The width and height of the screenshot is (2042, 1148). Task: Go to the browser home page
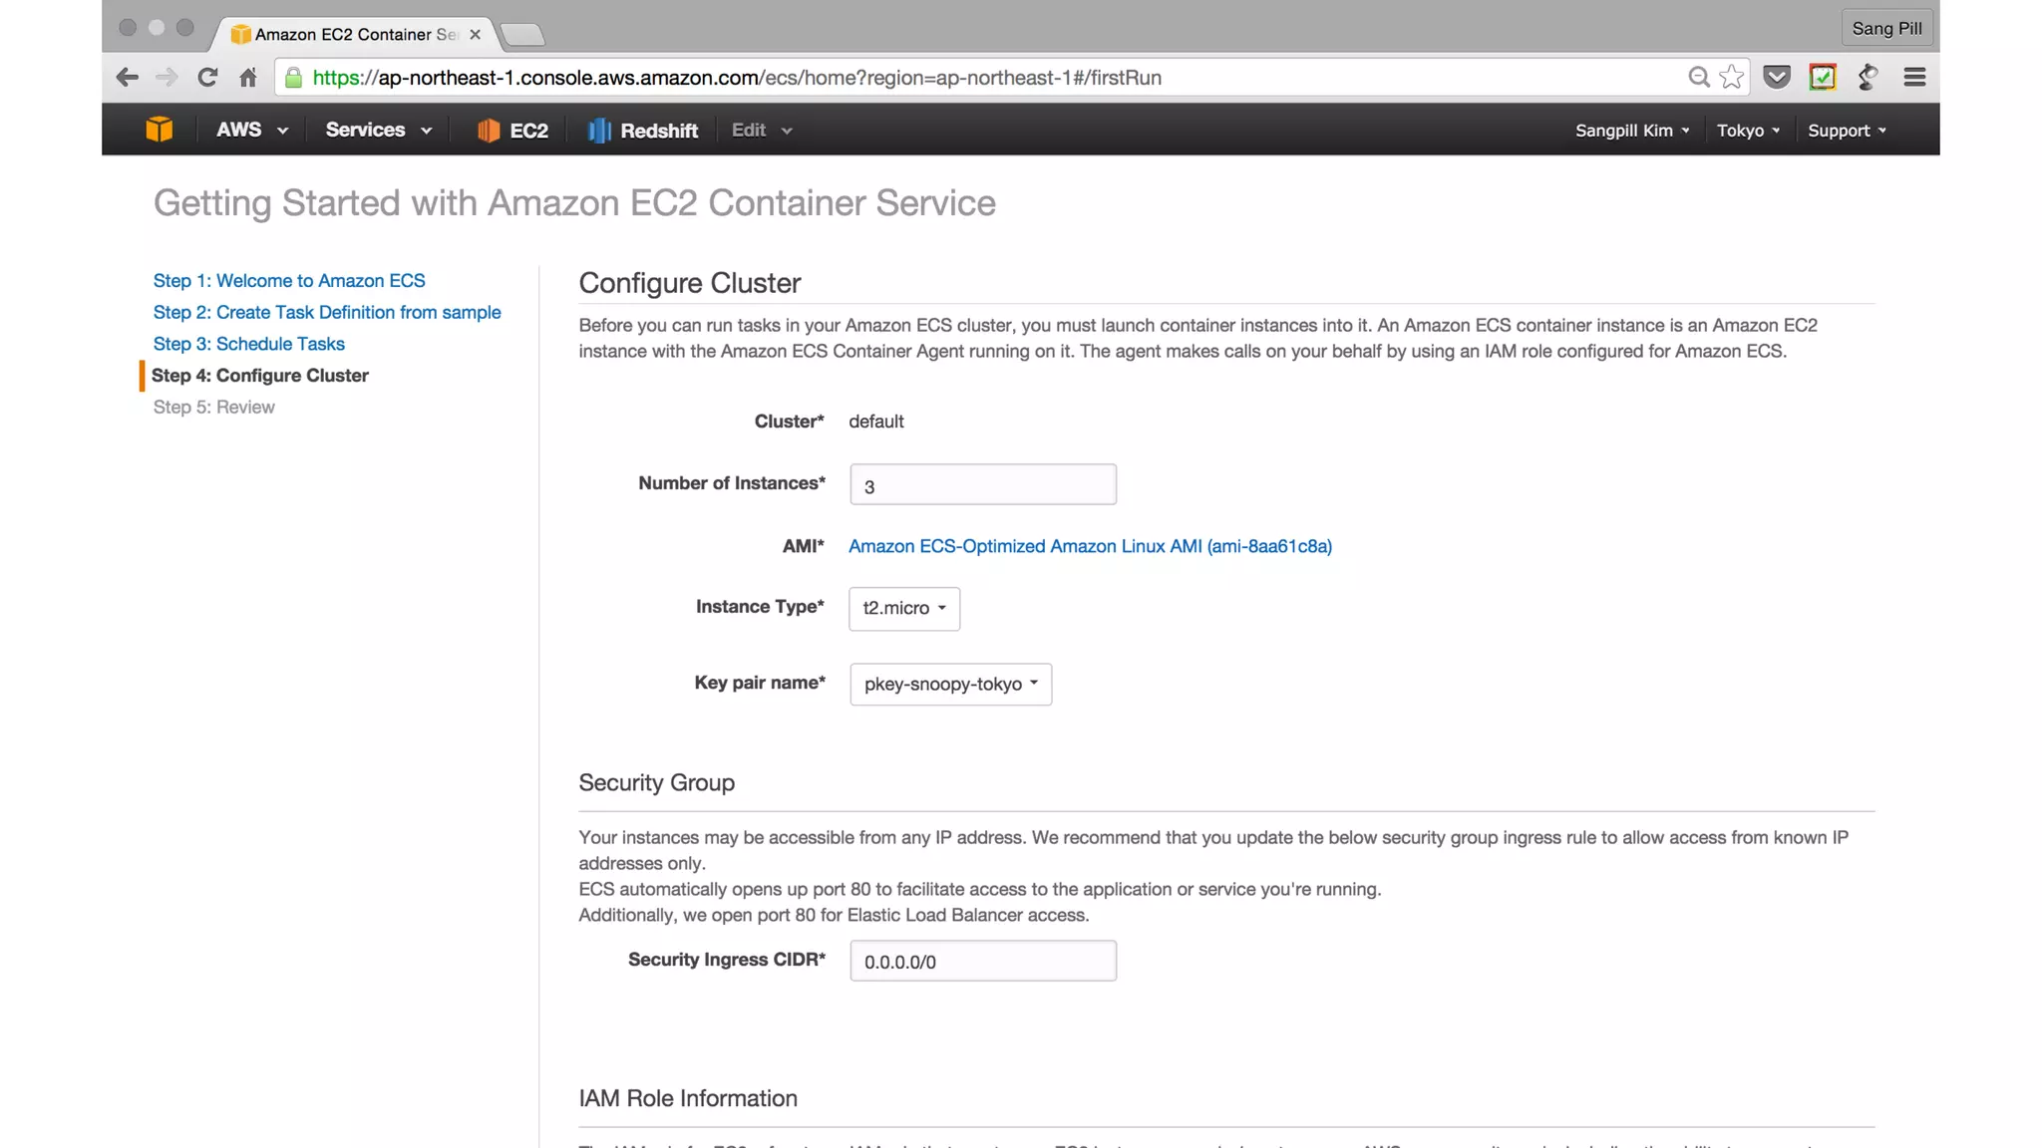point(248,78)
